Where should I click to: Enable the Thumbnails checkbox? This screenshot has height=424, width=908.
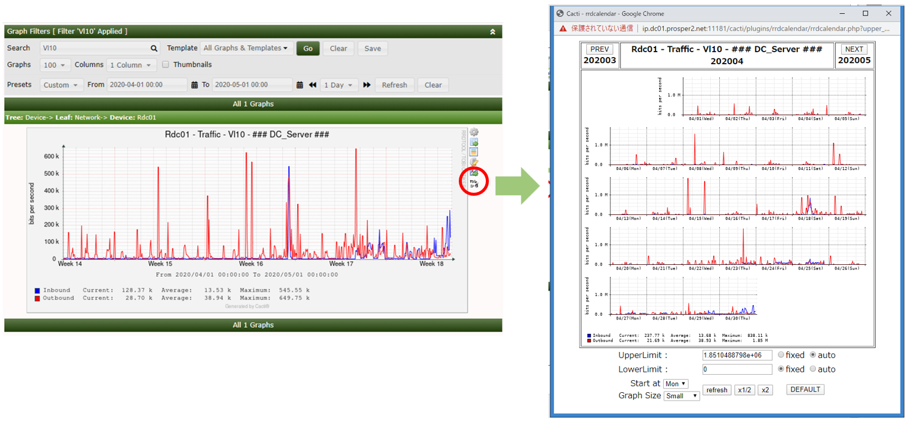[165, 65]
